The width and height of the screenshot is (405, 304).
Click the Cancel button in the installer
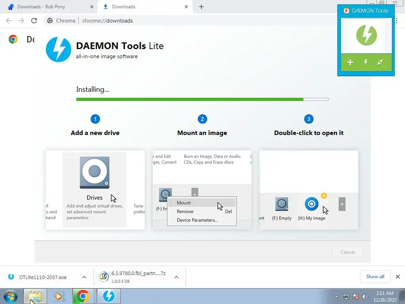pyautogui.click(x=347, y=252)
